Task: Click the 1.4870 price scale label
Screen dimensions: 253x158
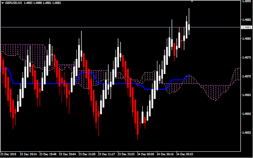Action: (247, 76)
